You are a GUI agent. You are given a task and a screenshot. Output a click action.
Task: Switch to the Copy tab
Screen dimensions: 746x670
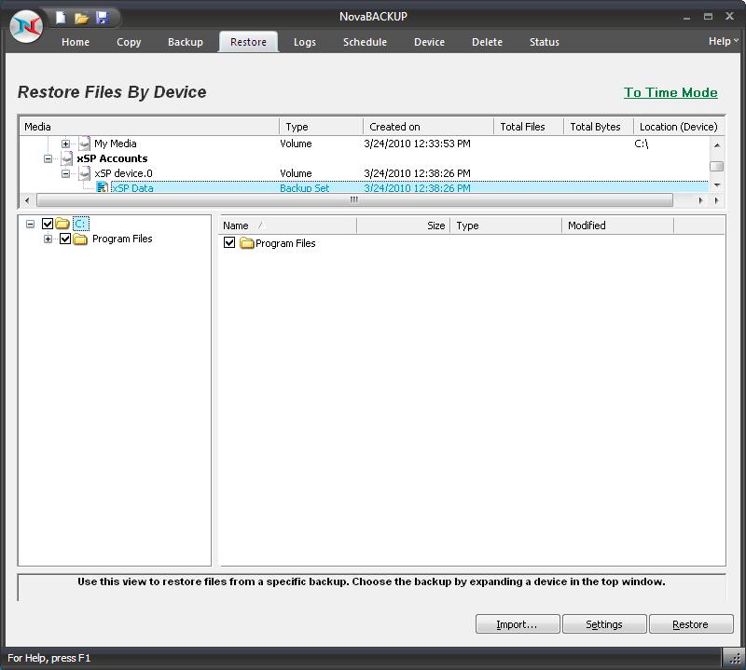(129, 42)
